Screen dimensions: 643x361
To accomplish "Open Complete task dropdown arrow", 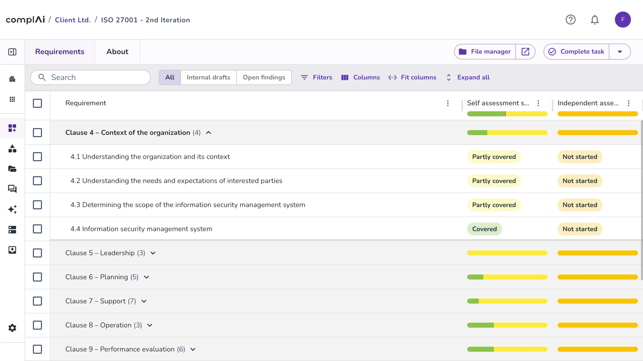I will (620, 52).
